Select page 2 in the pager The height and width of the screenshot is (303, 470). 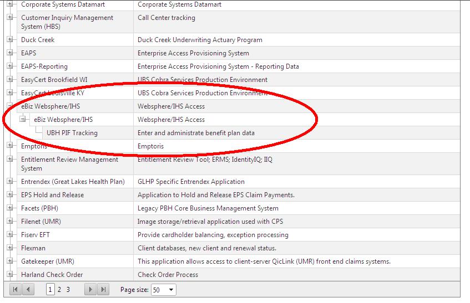[x=59, y=290]
